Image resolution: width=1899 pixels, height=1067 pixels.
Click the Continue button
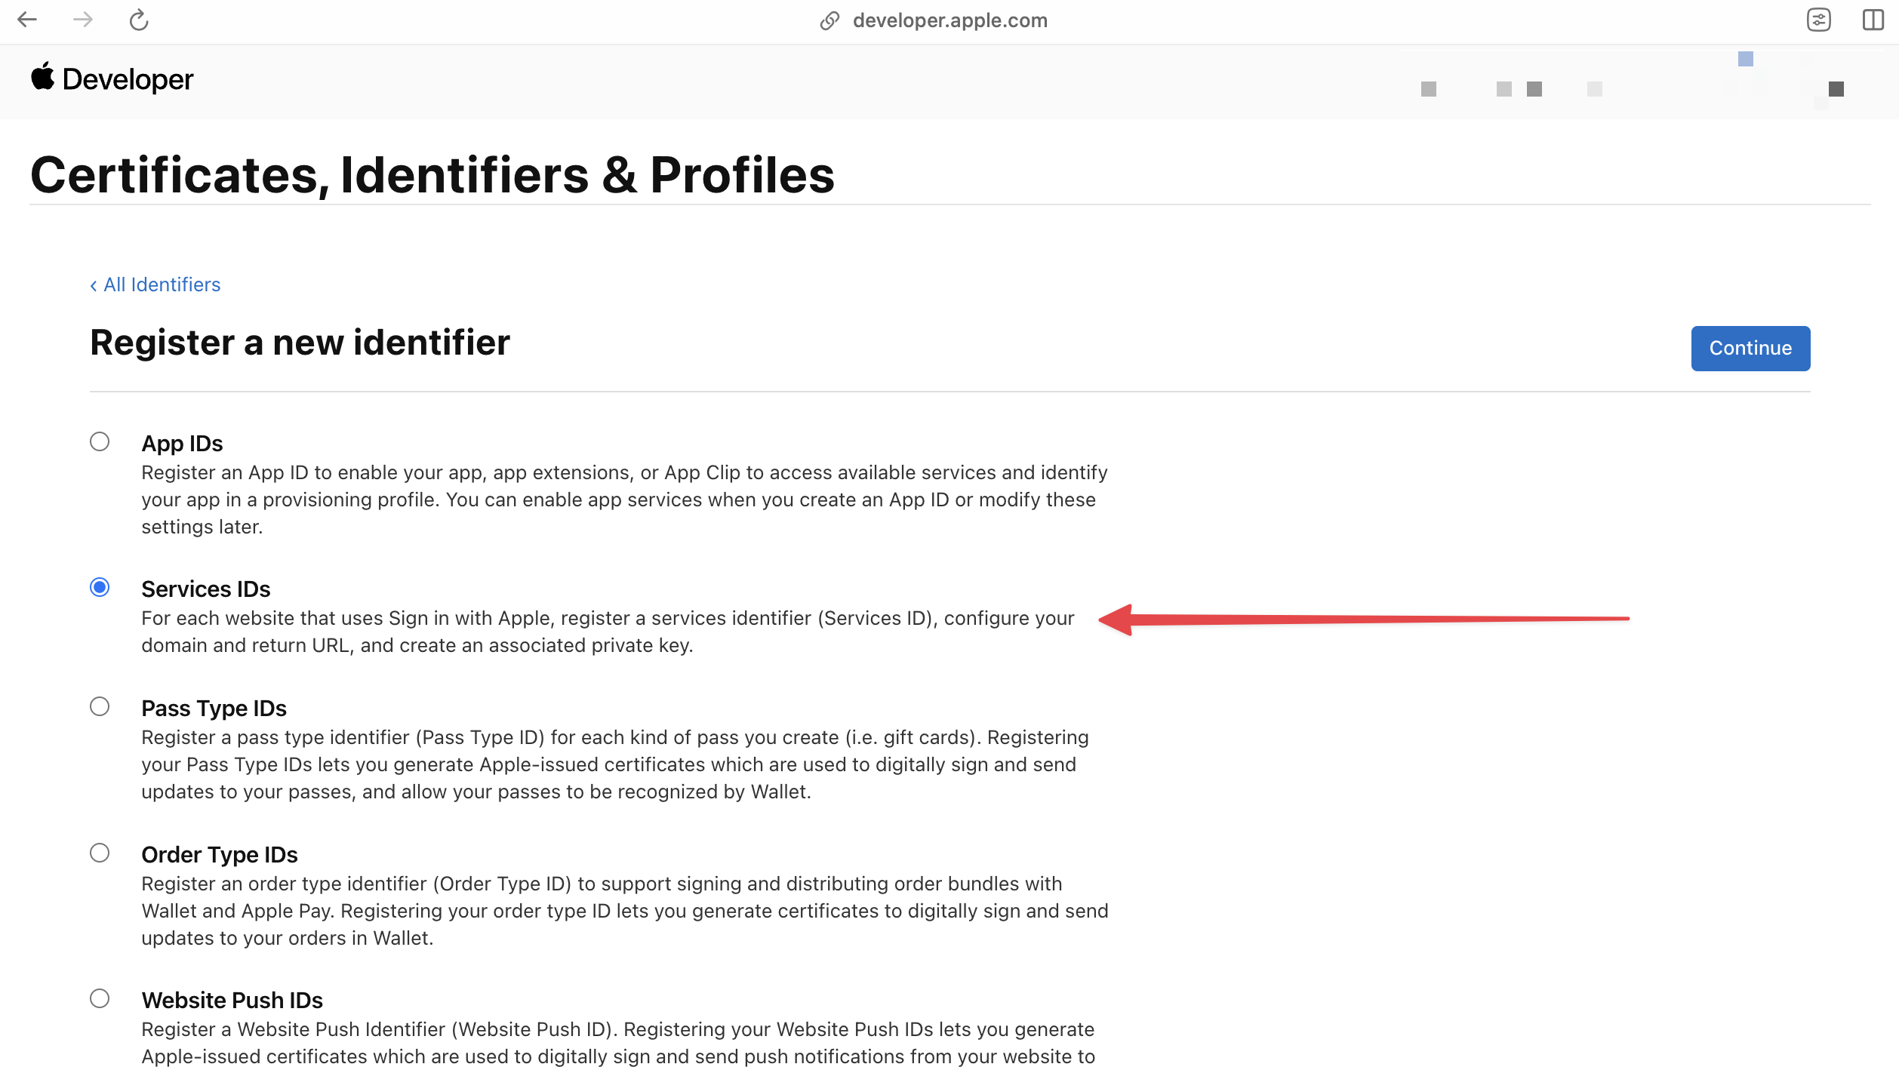click(1750, 347)
